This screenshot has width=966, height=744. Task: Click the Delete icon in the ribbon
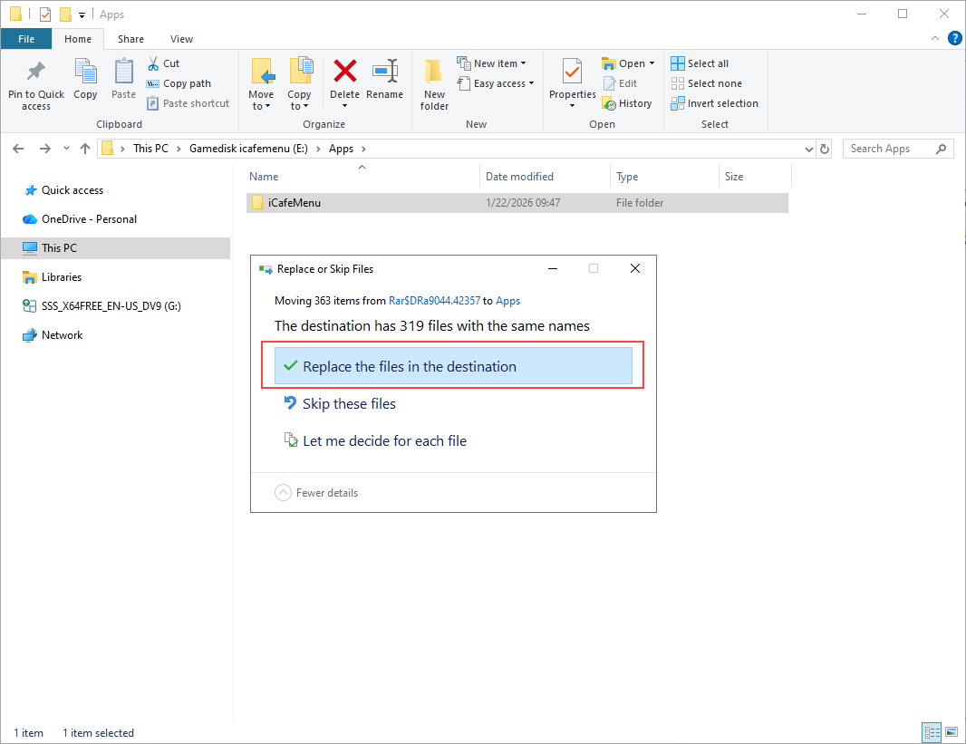(344, 72)
